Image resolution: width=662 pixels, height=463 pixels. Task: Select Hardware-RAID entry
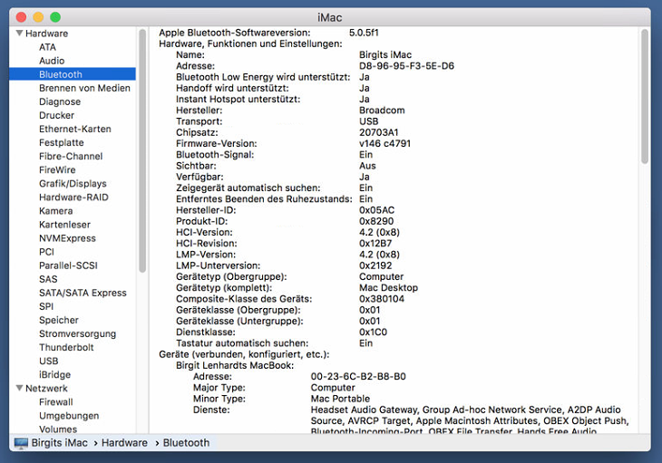[73, 197]
